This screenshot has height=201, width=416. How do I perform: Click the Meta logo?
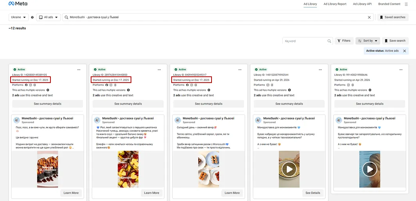coord(18,4)
